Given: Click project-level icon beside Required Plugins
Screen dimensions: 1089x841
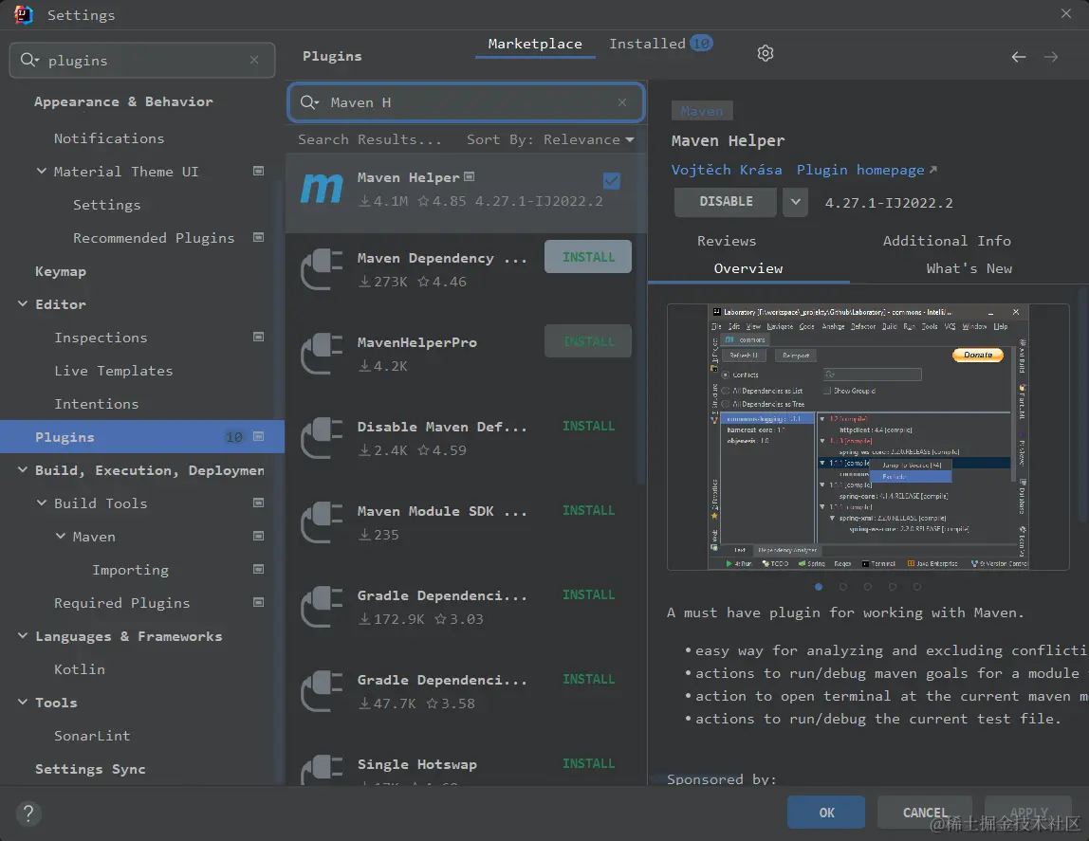Looking at the screenshot, I should (258, 602).
